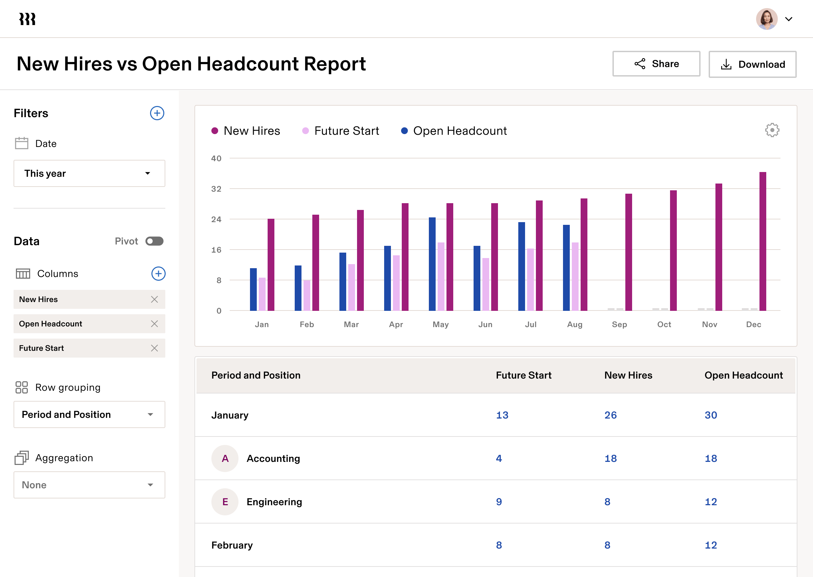
Task: Click the Share button
Action: [656, 64]
